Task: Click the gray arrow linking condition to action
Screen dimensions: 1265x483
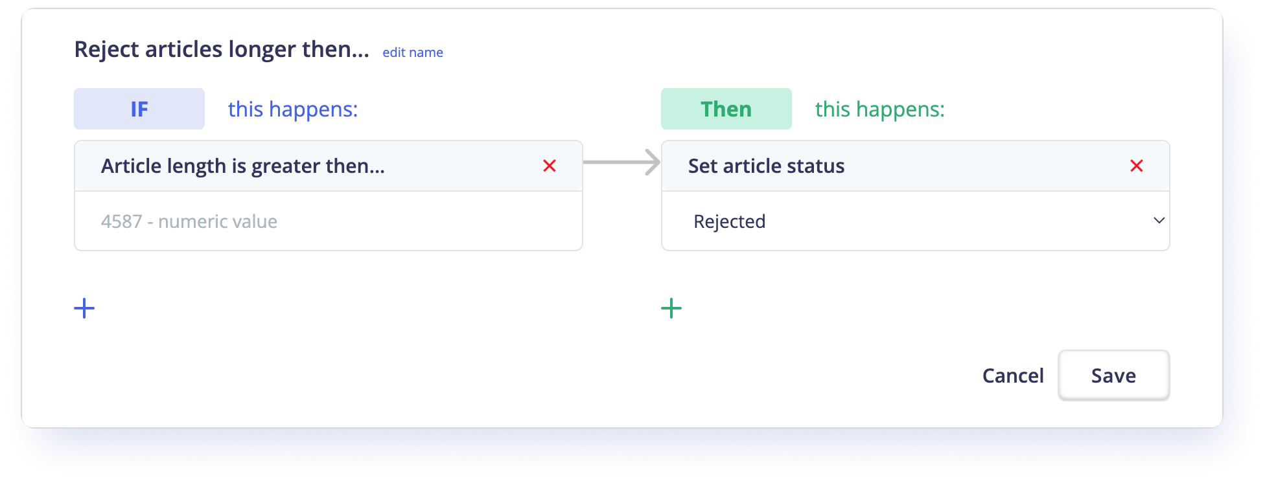Action: [621, 162]
